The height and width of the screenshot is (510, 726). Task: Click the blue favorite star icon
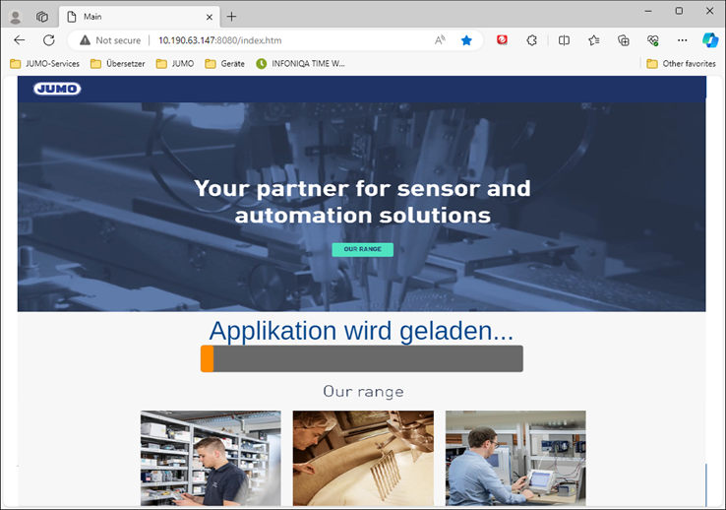pos(466,40)
